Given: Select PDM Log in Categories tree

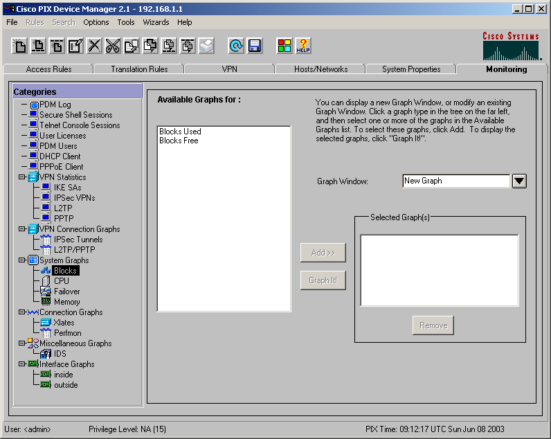Looking at the screenshot, I should (x=55, y=105).
